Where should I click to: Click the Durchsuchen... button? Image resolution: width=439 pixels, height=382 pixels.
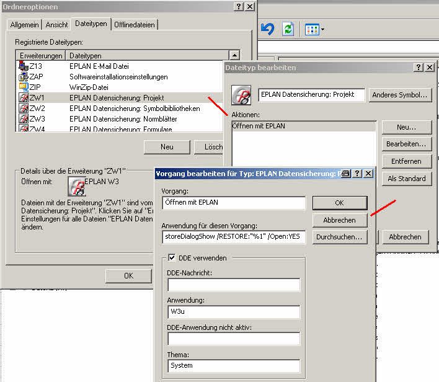tap(340, 237)
